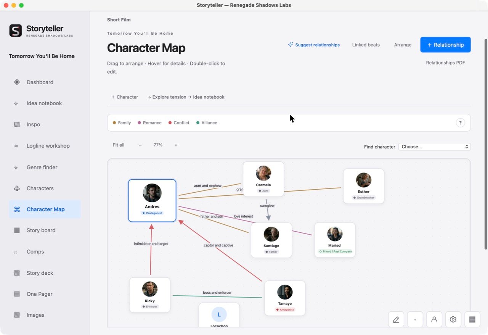Click + Character to add one

125,97
